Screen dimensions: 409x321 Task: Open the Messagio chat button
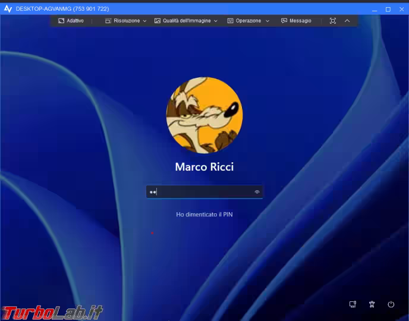click(296, 21)
